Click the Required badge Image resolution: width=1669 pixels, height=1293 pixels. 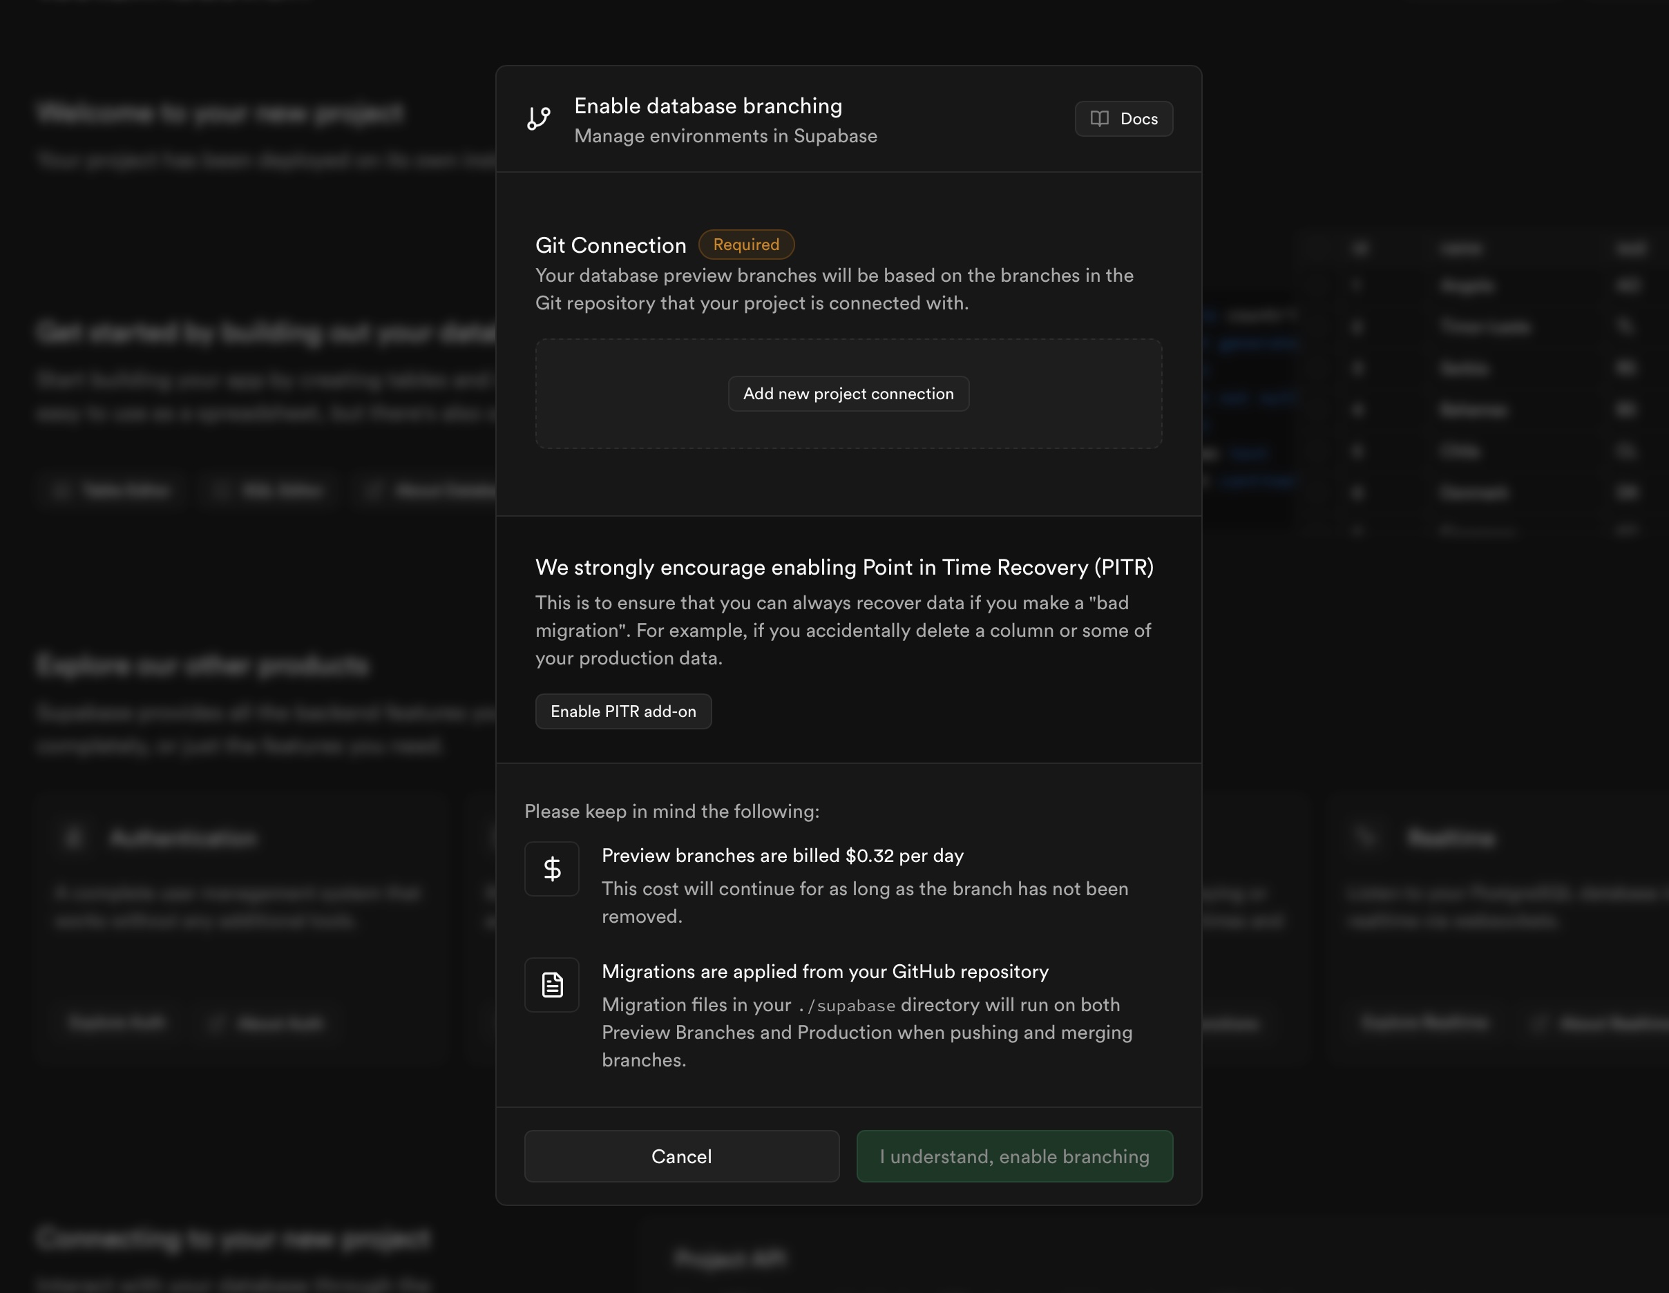point(746,245)
